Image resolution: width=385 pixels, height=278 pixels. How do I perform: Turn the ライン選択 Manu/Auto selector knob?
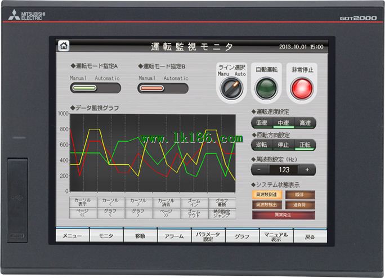click(230, 88)
